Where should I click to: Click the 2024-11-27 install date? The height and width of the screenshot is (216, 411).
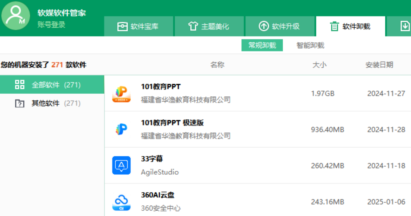(386, 93)
